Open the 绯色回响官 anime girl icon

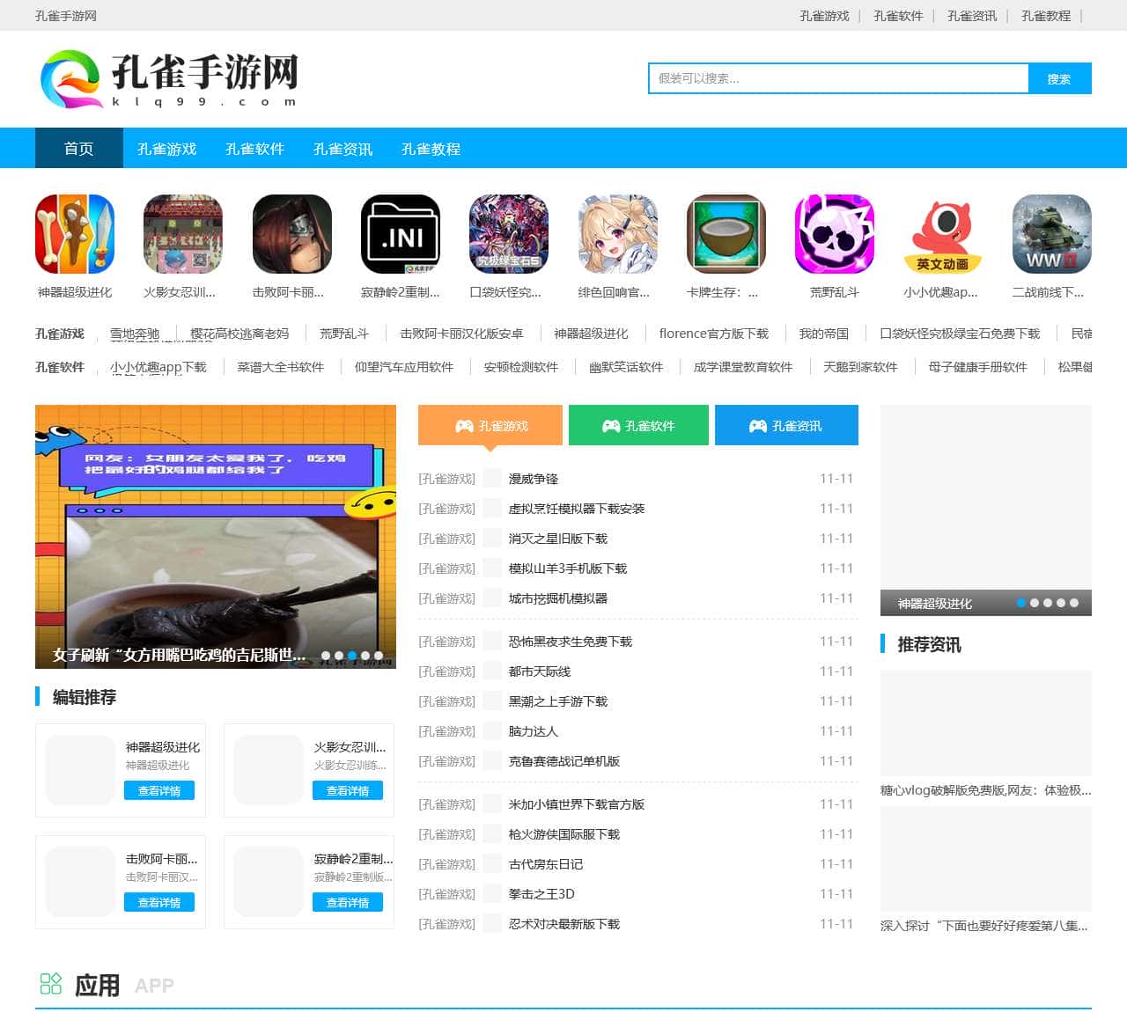(x=618, y=234)
